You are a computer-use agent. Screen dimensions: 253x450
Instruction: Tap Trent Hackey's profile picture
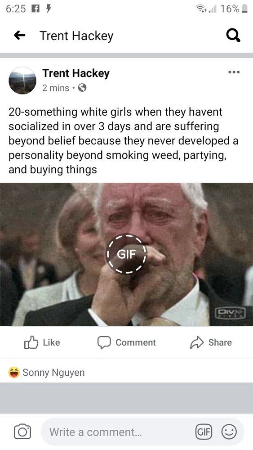tap(22, 81)
